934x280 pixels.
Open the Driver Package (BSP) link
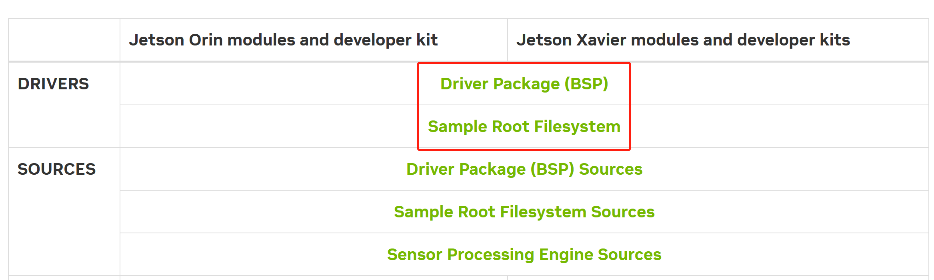pyautogui.click(x=524, y=84)
